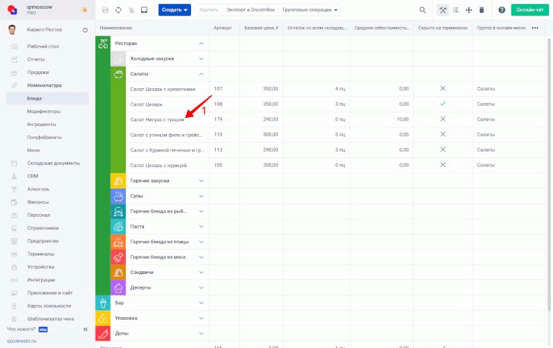
Task: Toggle hidden mark for Салат Цезарь с курицей
Action: pos(443,165)
